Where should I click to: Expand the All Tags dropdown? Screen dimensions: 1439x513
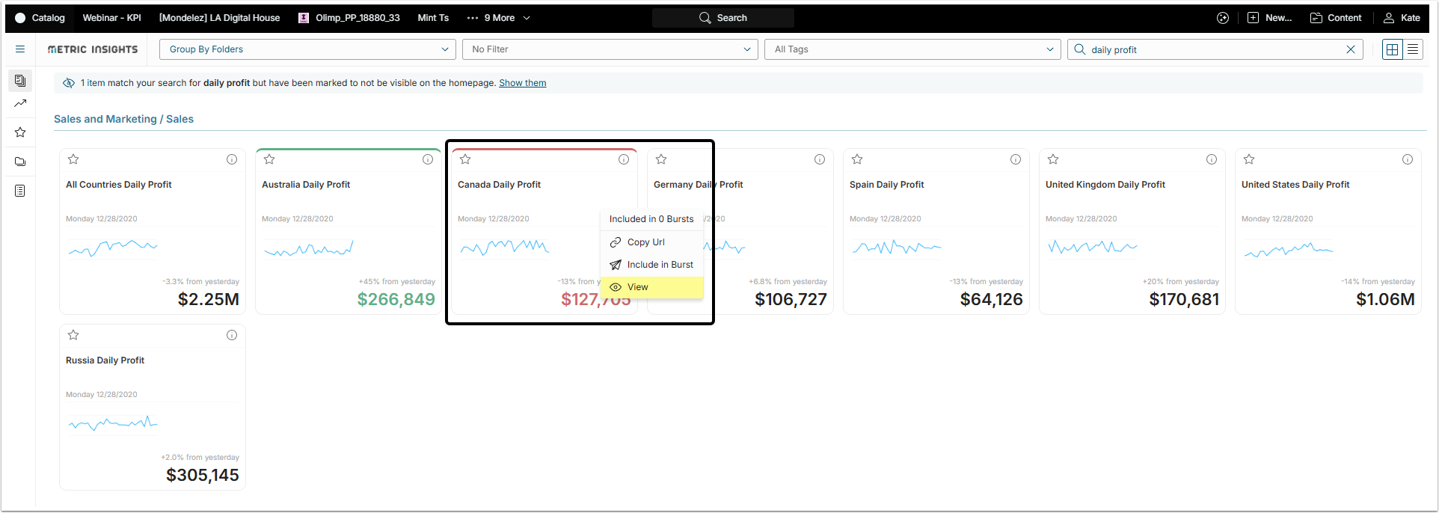click(912, 49)
